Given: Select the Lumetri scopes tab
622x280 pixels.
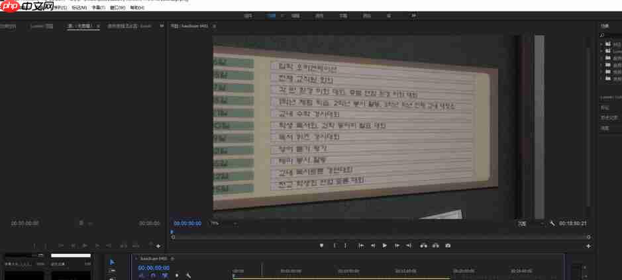Looking at the screenshot, I should pyautogui.click(x=42, y=26).
